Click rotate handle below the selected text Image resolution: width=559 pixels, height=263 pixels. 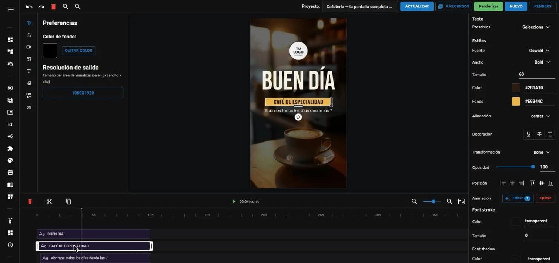pyautogui.click(x=298, y=117)
